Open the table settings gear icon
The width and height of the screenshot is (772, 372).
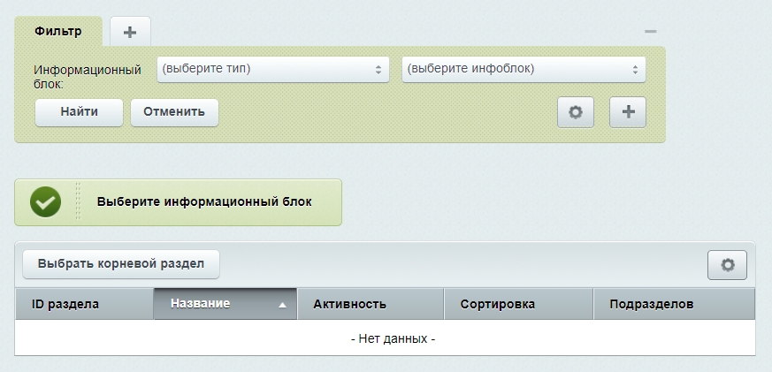point(728,264)
